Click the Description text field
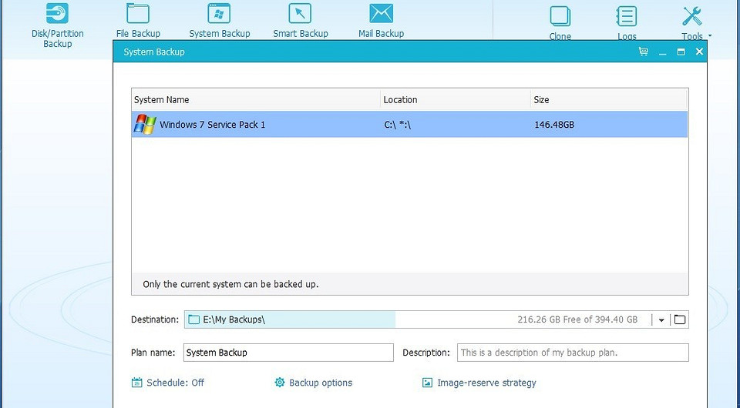 [x=572, y=353]
